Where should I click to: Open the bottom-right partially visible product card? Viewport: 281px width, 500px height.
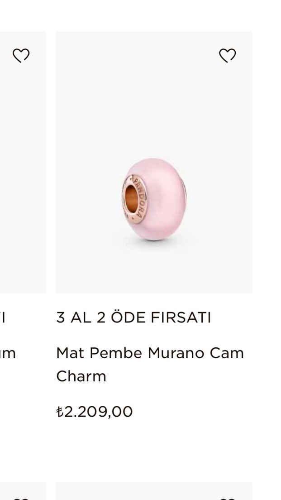click(154, 491)
